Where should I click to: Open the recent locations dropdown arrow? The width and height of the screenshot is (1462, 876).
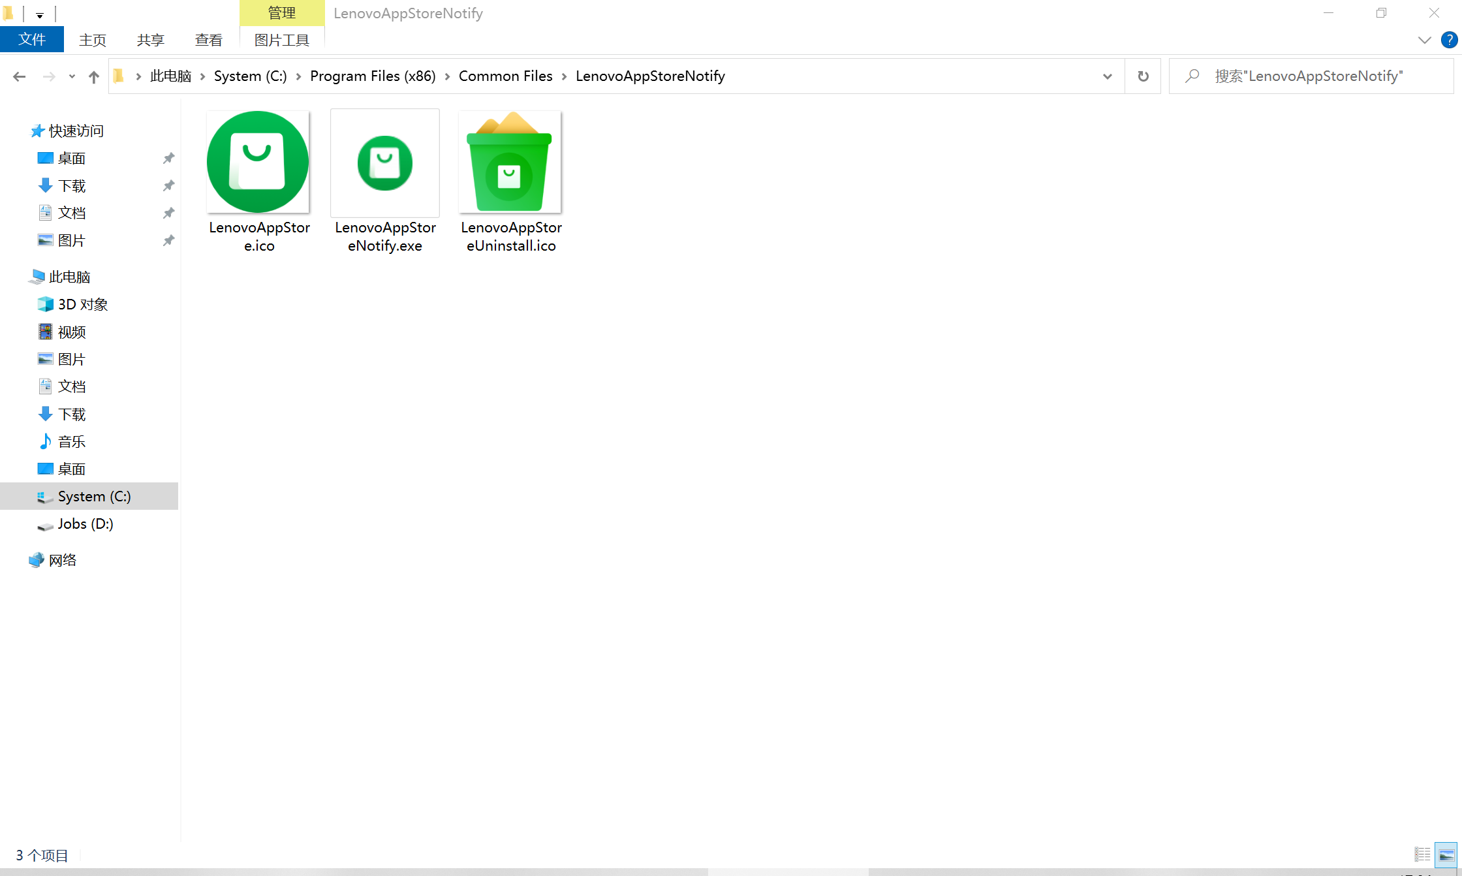click(72, 76)
